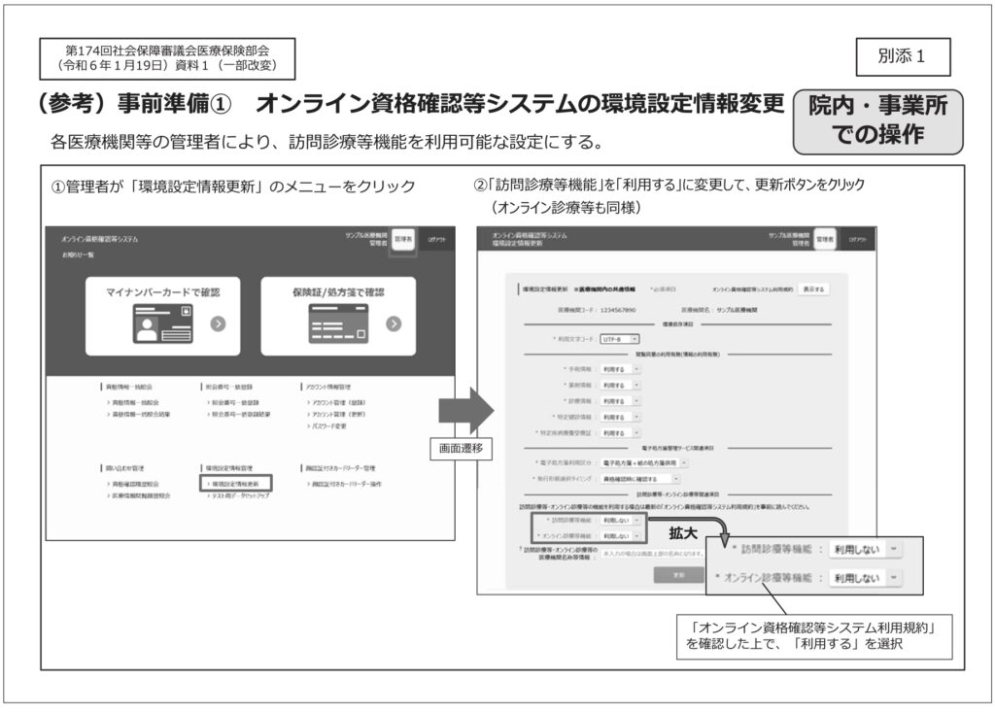Open the 照会番号一括登録結果 link
The image size is (995, 713).
click(239, 414)
